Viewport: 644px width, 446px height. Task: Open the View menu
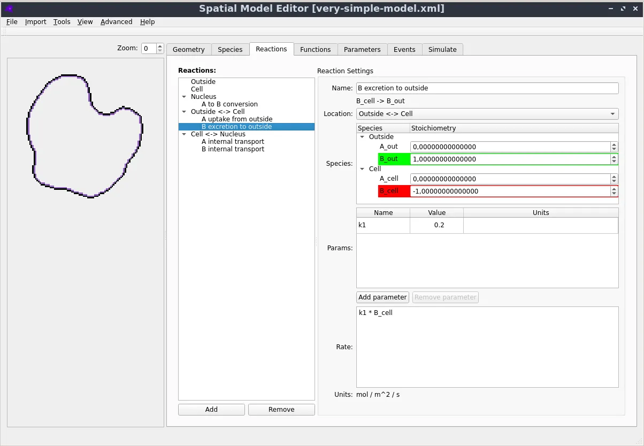click(x=85, y=22)
